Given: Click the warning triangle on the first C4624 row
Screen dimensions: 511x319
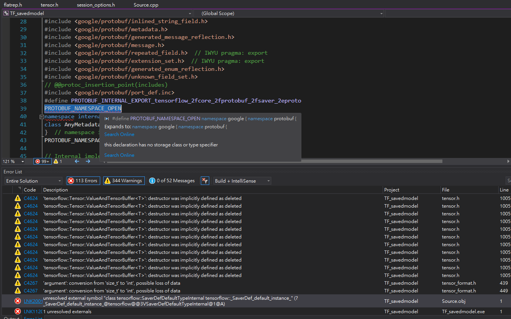Looking at the screenshot, I should point(17,198).
